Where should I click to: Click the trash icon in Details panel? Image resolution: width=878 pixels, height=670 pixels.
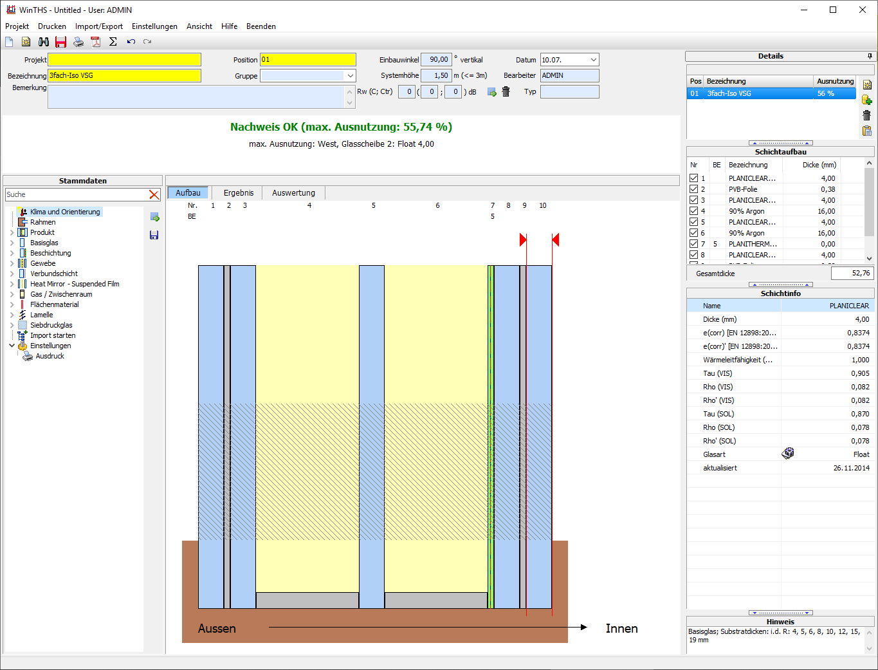tap(867, 115)
